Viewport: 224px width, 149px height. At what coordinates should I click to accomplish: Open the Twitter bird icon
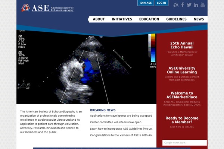click(189, 5)
